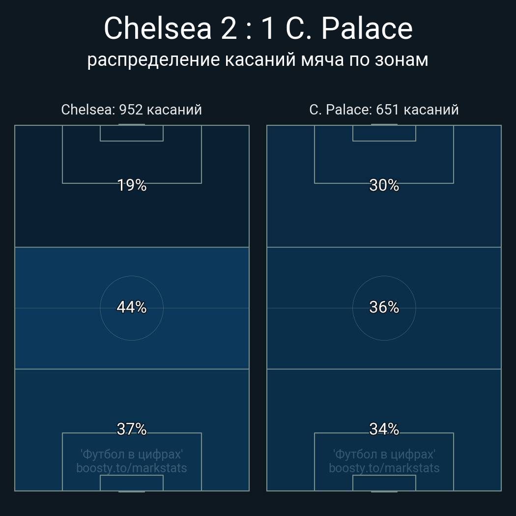Open boosty.to/markstats link on the Chelsea pitch
The height and width of the screenshot is (516, 516).
(x=132, y=468)
